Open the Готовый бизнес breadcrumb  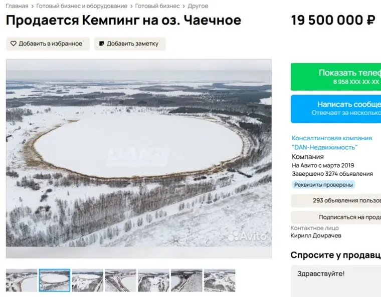coord(157,6)
